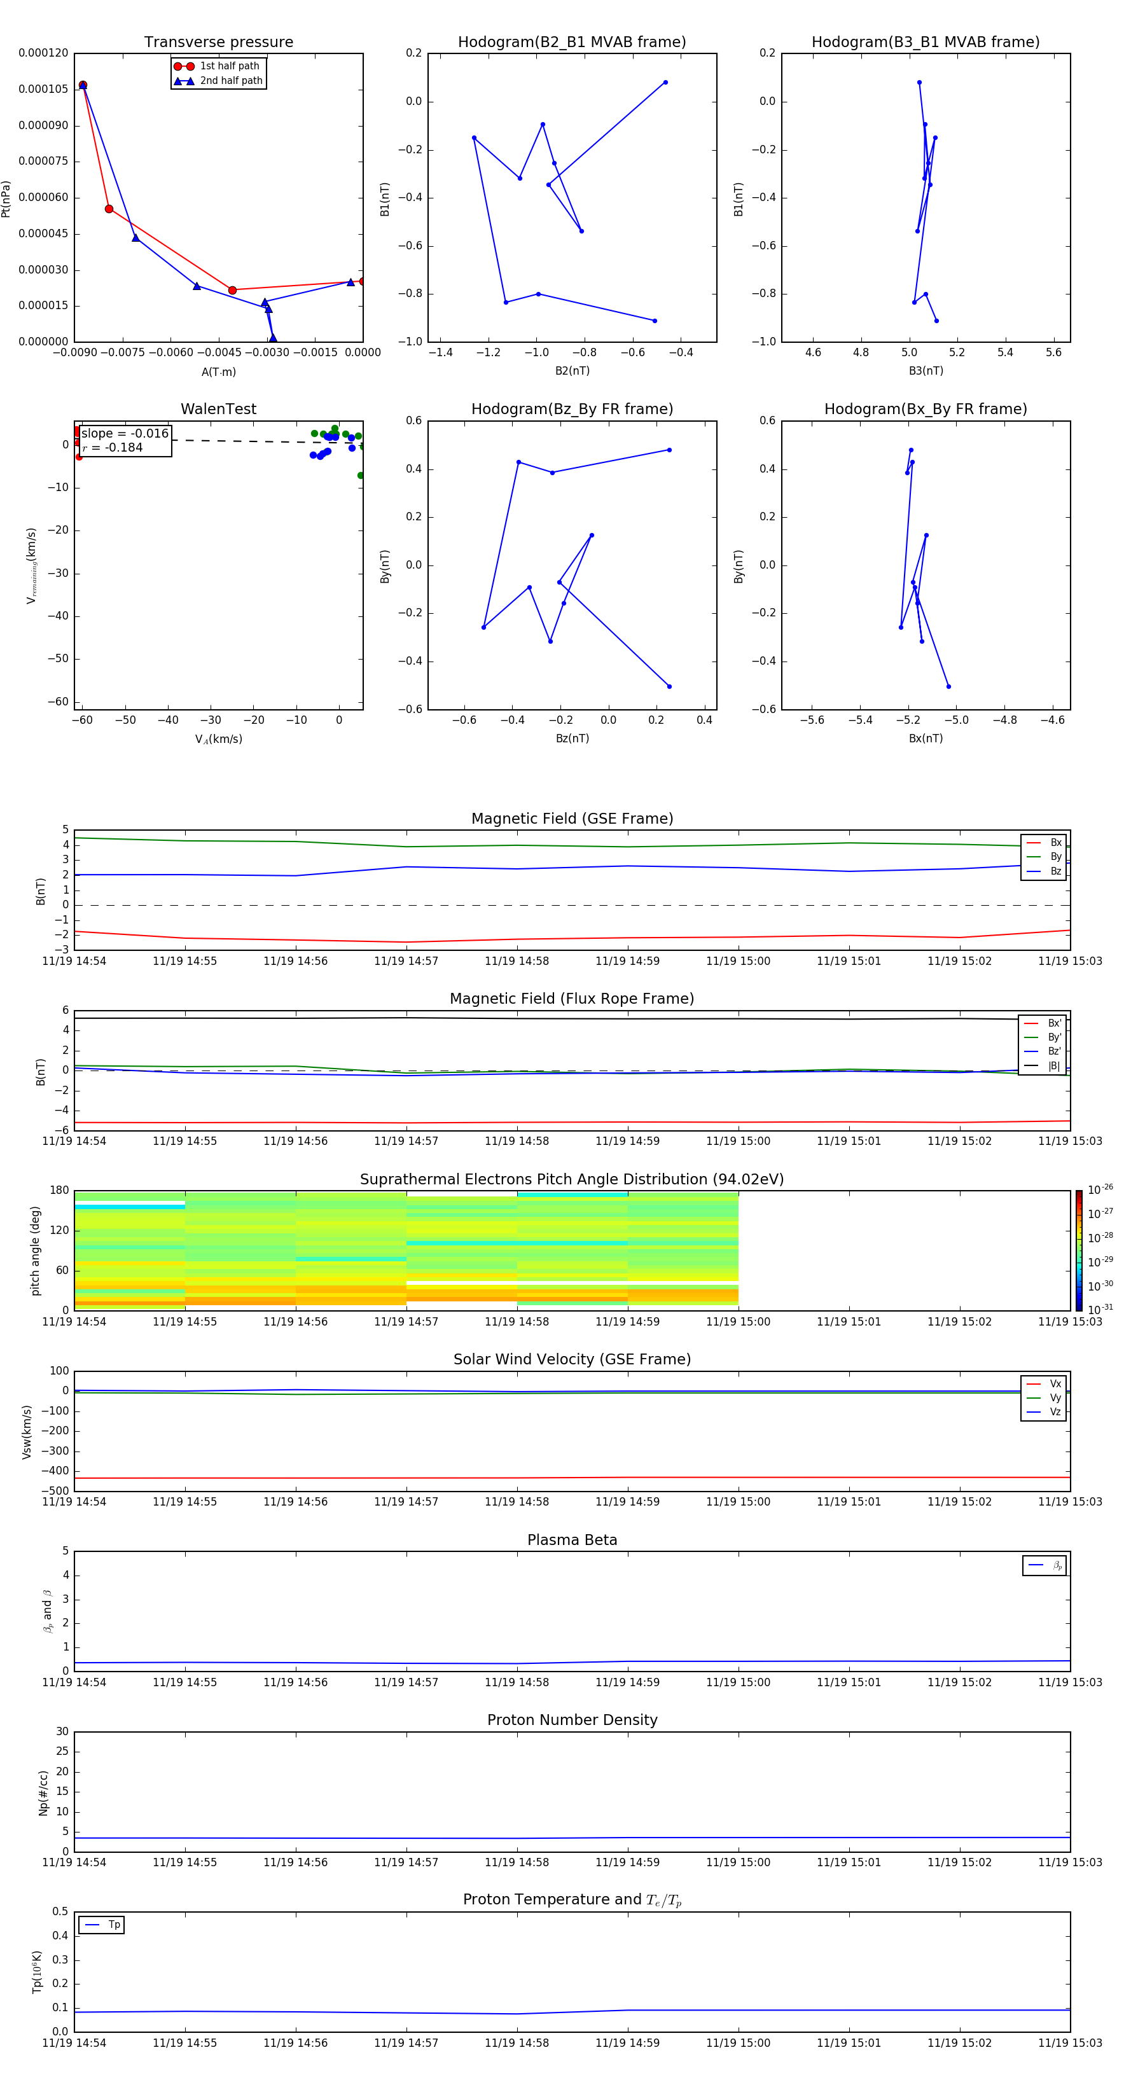Screen dimensions: 1145x2099
Task: Click the 'Proton Number Density' title
Action: coord(572,1720)
